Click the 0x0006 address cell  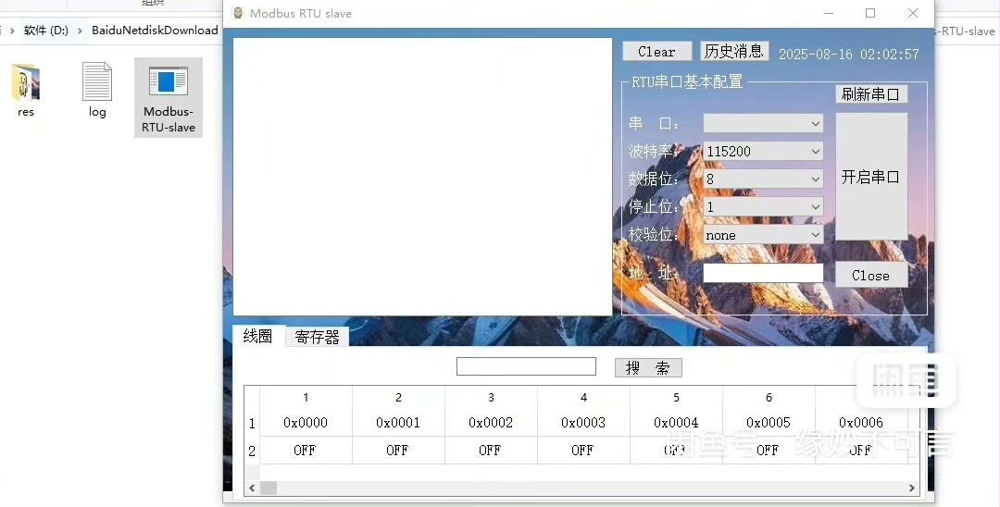[x=861, y=423]
